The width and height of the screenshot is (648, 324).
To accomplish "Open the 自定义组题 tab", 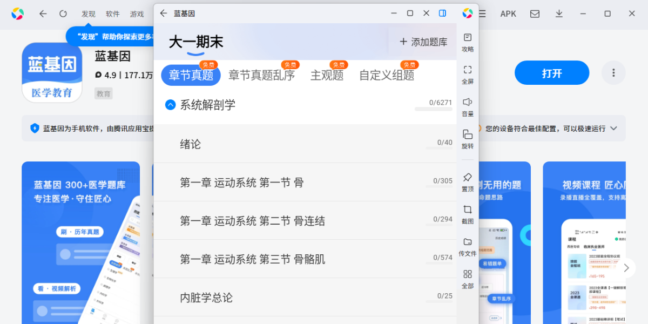I will coord(387,76).
